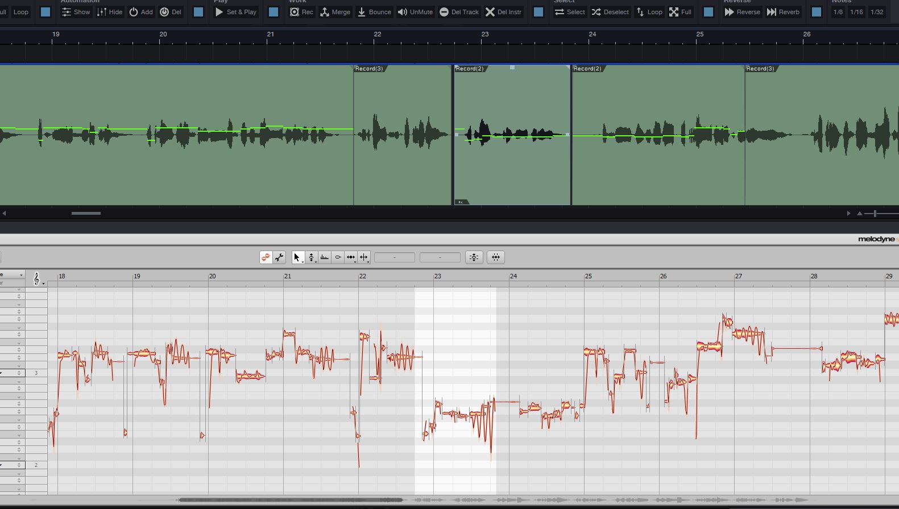The width and height of the screenshot is (899, 509).
Task: Choose the formant tool in Melodyne
Action: [324, 257]
